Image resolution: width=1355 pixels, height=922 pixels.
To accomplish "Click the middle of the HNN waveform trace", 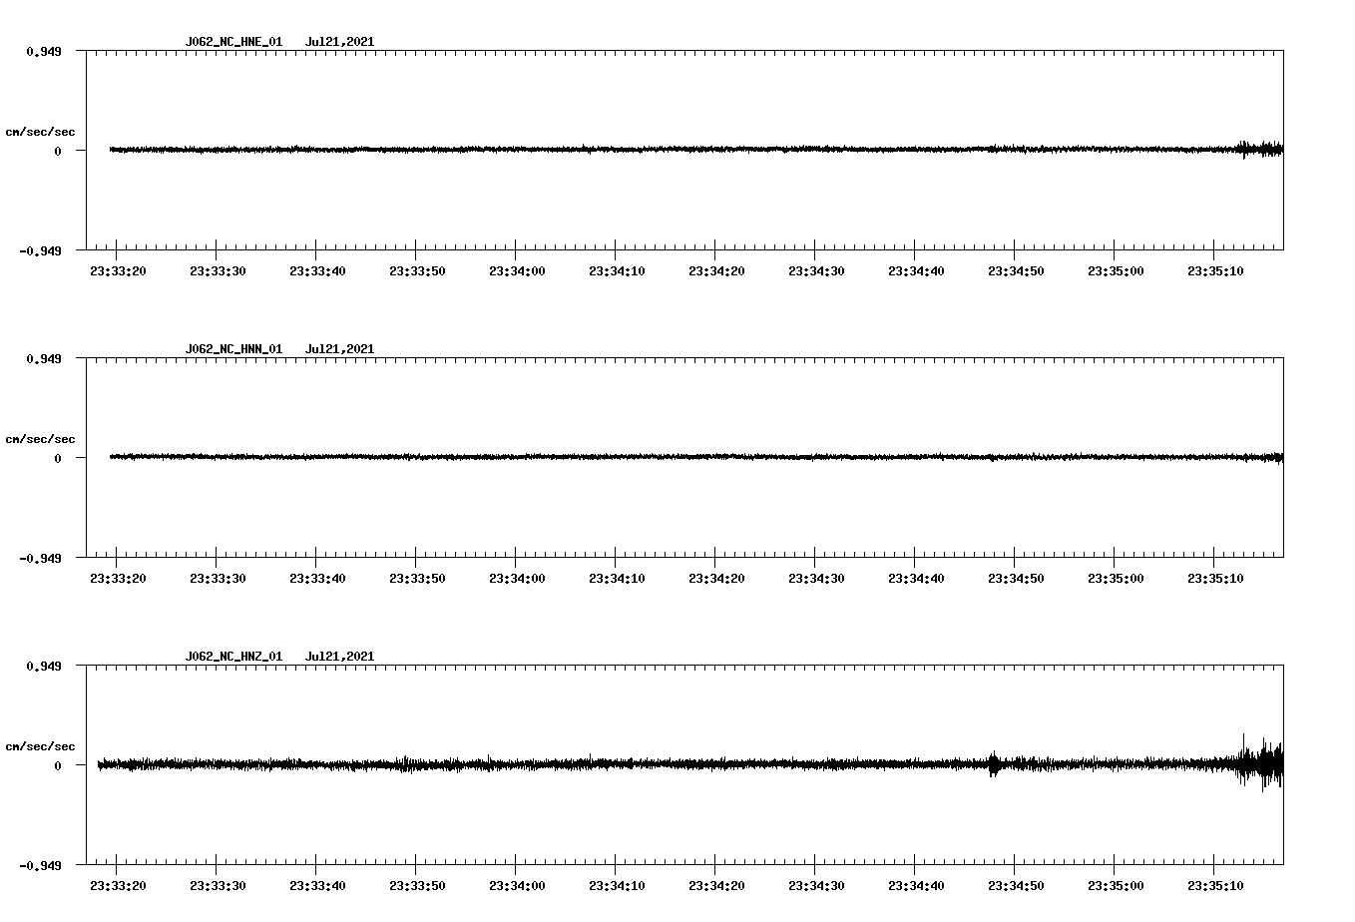I will click(x=688, y=459).
